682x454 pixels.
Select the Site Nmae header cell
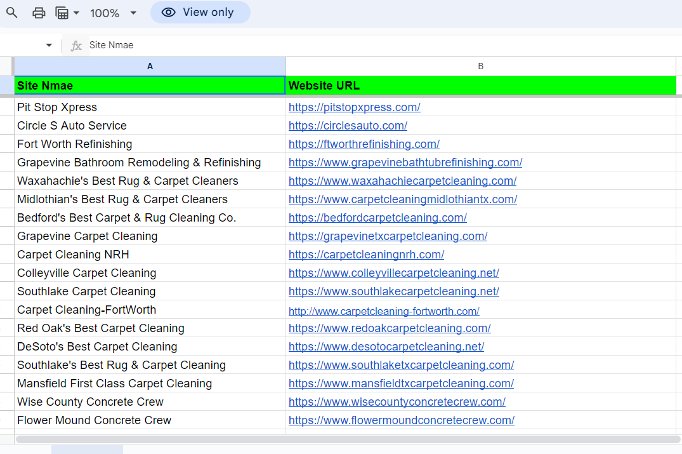tap(150, 85)
